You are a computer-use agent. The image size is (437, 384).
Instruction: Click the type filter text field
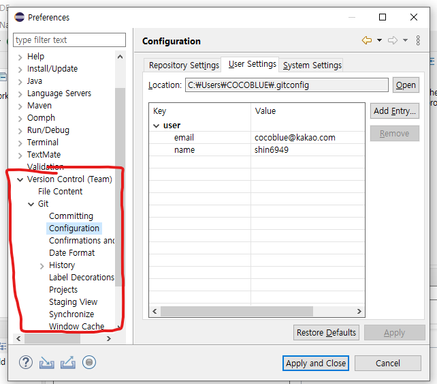[x=69, y=40]
